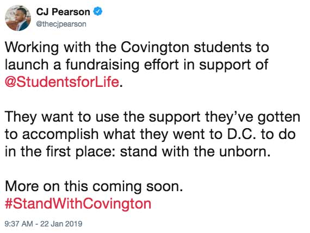Open the #StandWithCovington hashtag
310x233 pixels.
pos(78,204)
